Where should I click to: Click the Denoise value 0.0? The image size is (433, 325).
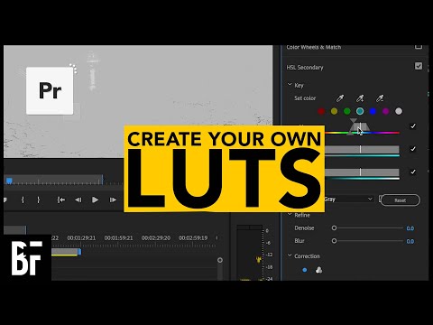(410, 228)
